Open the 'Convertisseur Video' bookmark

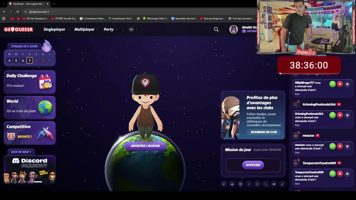92,19
